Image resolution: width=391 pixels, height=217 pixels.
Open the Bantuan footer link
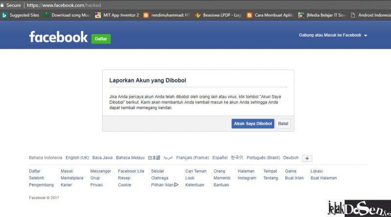(x=221, y=185)
